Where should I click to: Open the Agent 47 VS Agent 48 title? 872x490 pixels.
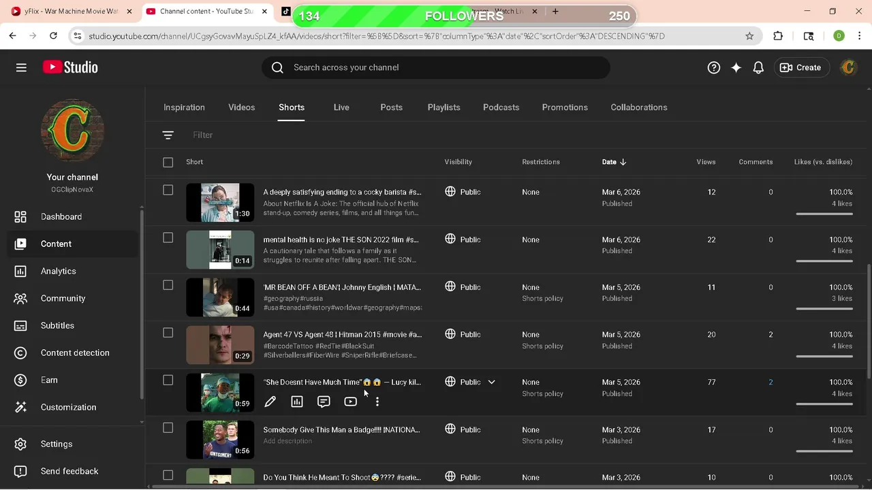342,334
